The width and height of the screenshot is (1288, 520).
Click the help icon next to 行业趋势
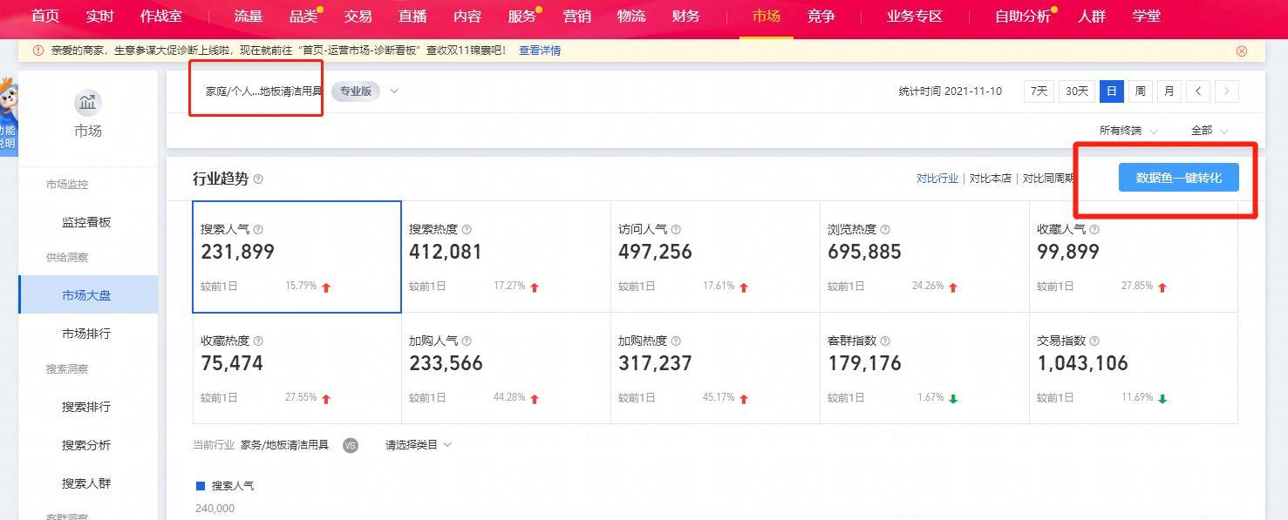258,179
